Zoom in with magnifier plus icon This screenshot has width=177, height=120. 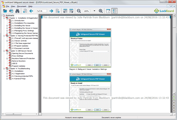pos(101,11)
